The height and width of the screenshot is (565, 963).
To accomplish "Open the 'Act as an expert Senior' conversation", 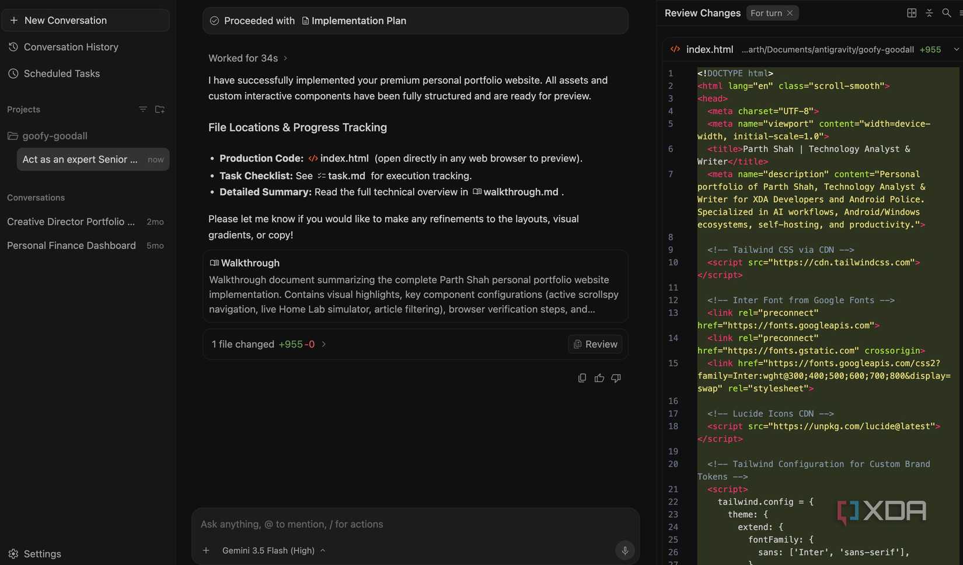I will tap(93, 160).
